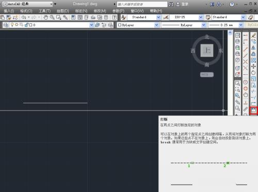Select the Rotate tool in Modify toolbar

coord(253,73)
